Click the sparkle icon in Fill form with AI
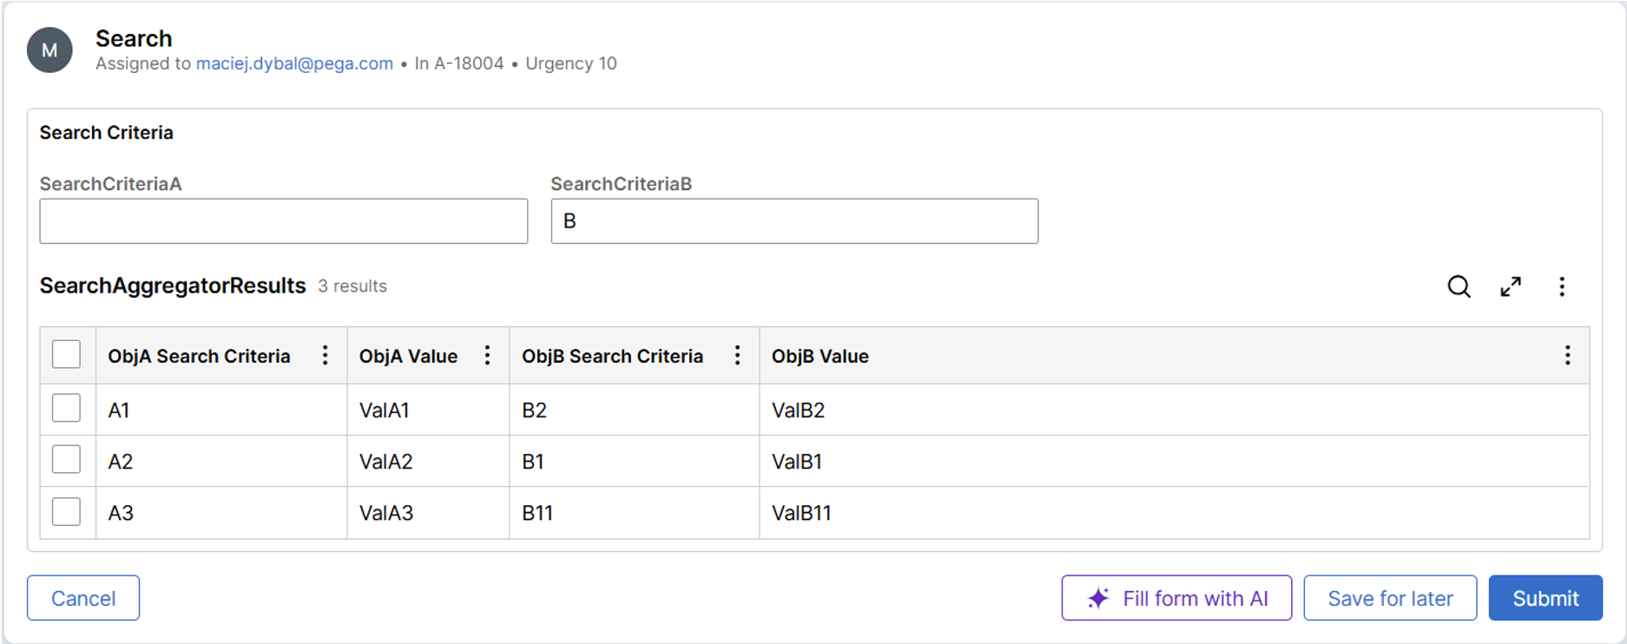Viewport: 1627px width, 644px height. [x=1098, y=598]
